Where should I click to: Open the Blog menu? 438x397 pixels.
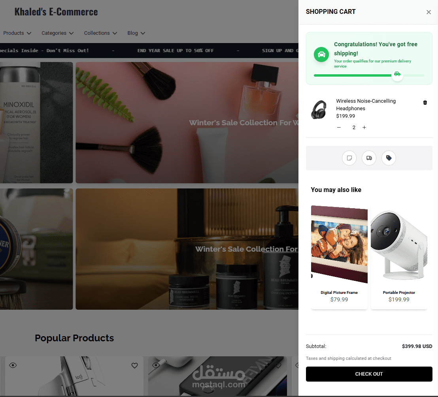click(136, 33)
